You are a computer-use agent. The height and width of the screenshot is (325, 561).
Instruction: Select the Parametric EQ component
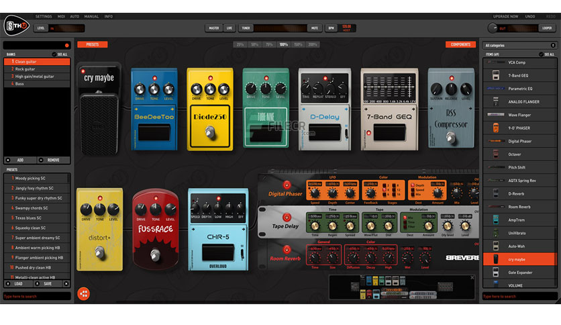519,89
